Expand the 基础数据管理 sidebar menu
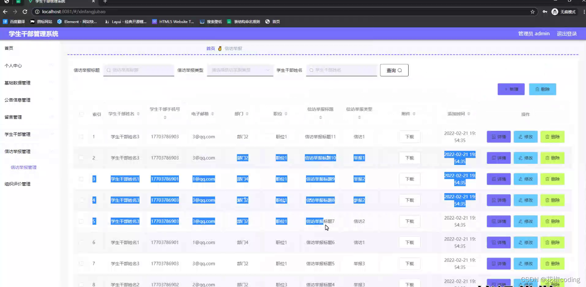The height and width of the screenshot is (287, 586). click(29, 83)
